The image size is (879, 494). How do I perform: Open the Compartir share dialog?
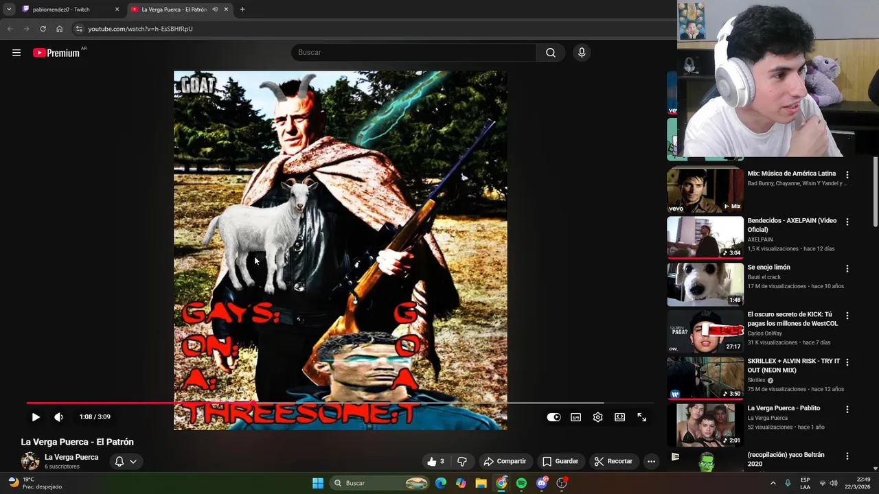click(x=505, y=462)
